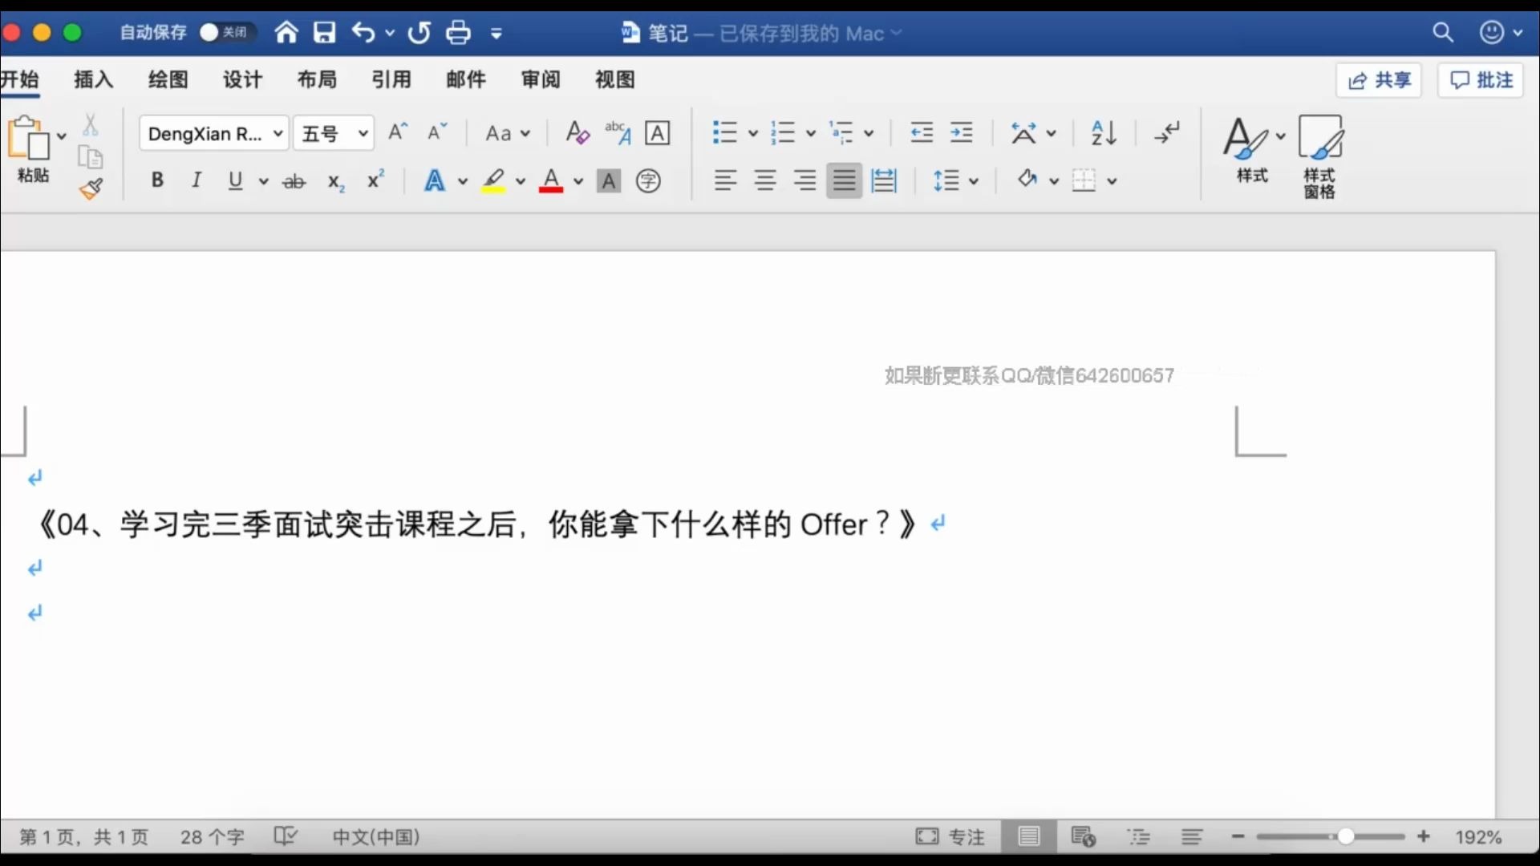The image size is (1540, 866).
Task: Redo the last action
Action: point(419,32)
